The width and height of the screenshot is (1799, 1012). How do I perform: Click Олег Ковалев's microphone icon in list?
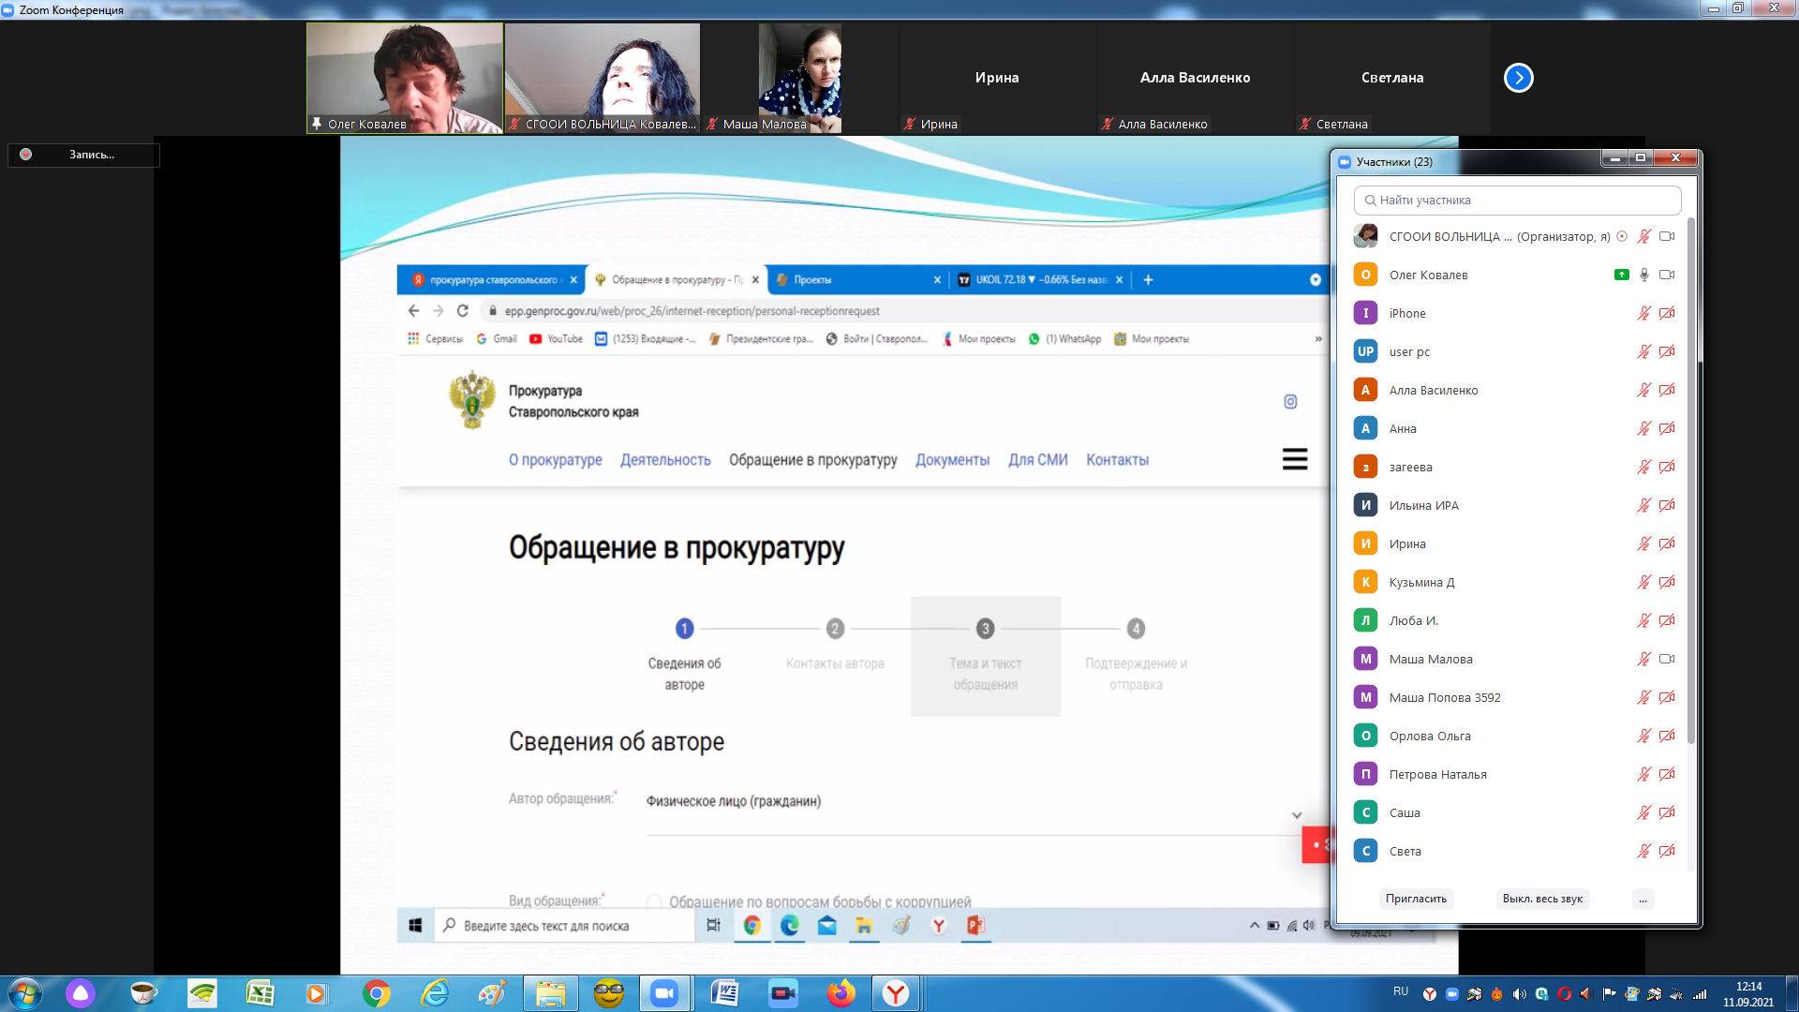1644,275
